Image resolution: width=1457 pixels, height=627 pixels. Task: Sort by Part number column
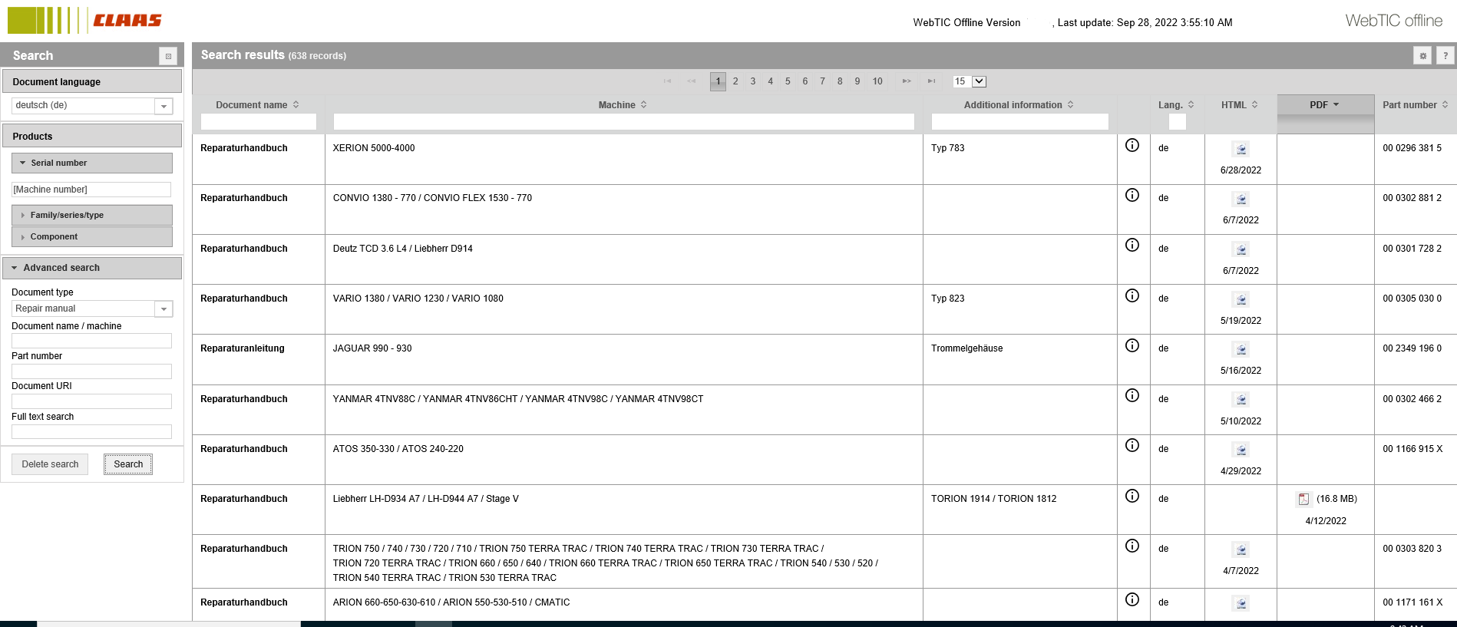(x=1416, y=105)
